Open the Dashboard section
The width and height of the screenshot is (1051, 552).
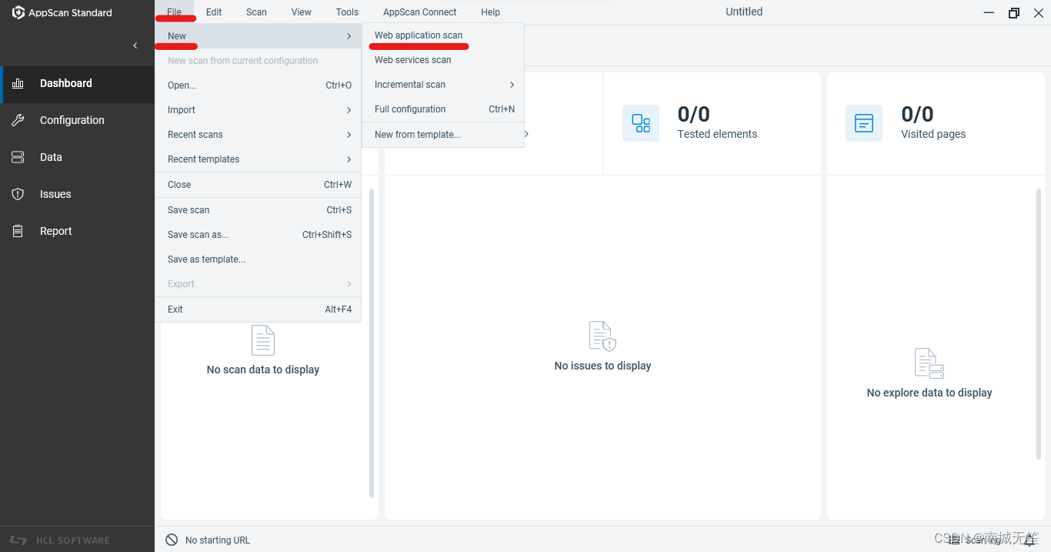click(x=77, y=83)
